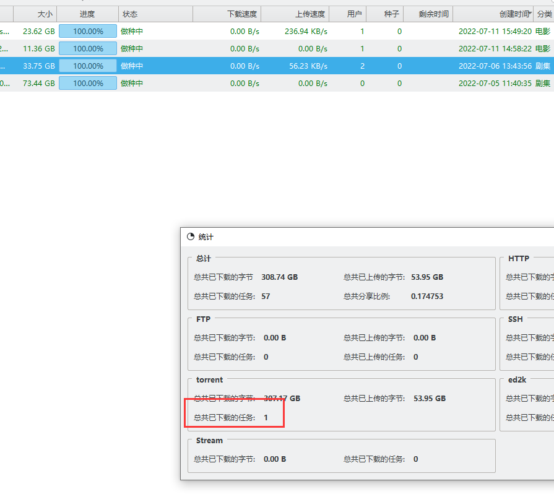Click upload speed 56.23 KB/s
The image size is (554, 502).
click(x=308, y=66)
